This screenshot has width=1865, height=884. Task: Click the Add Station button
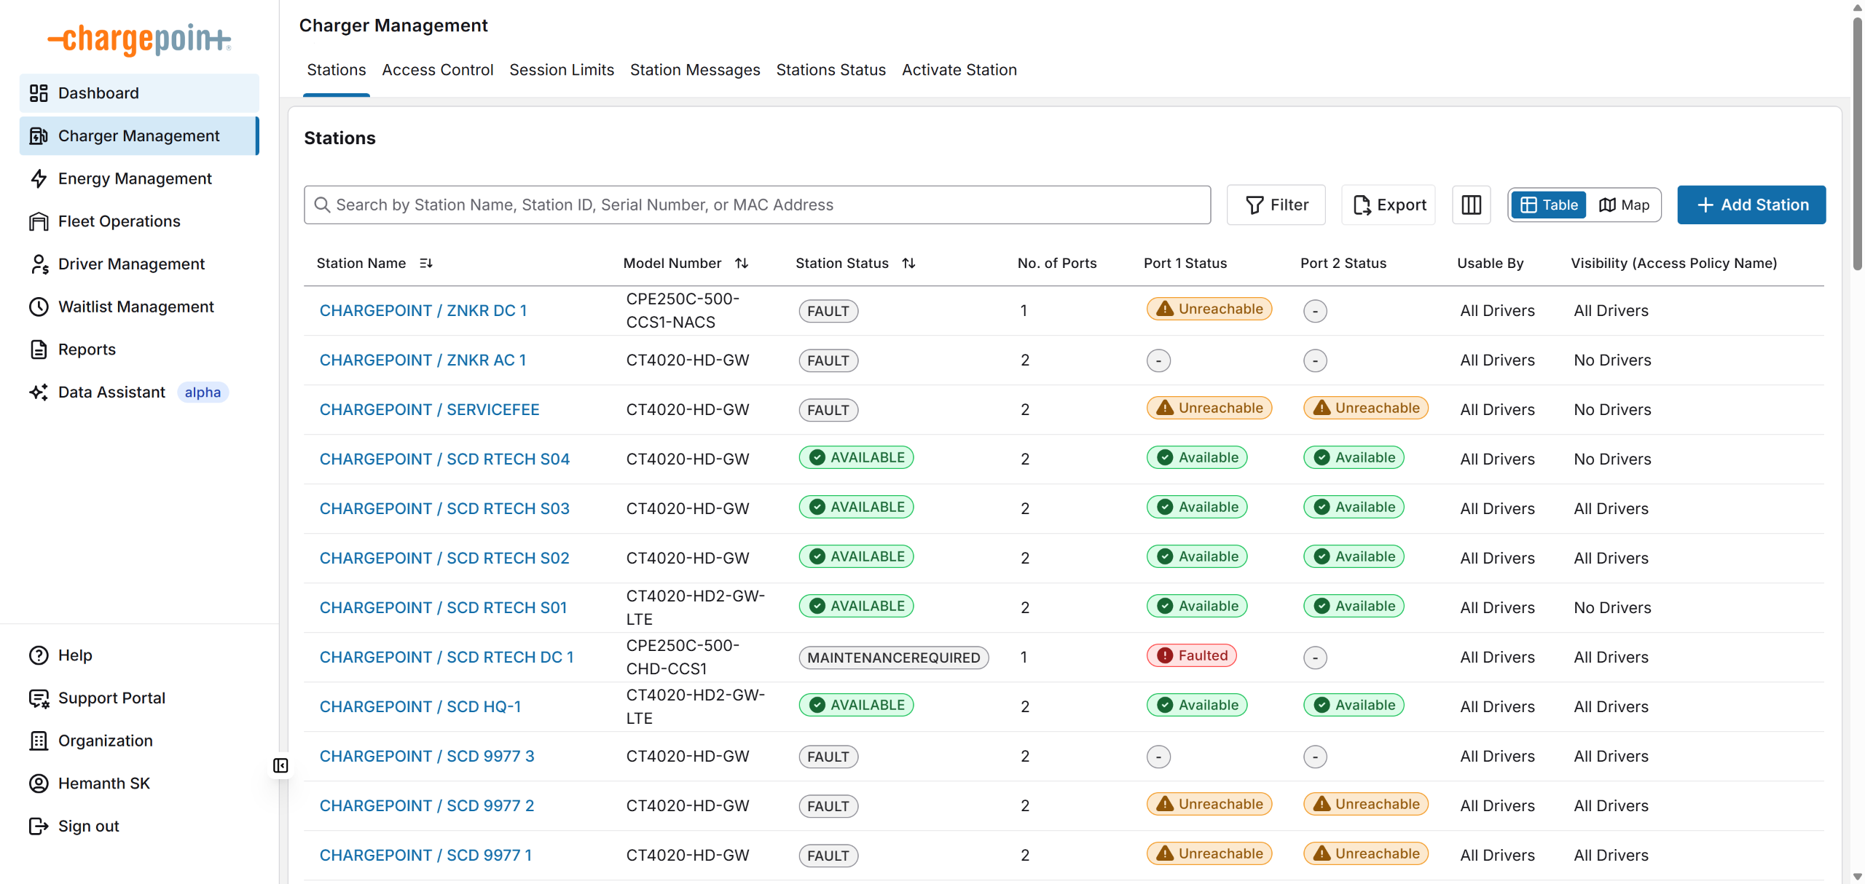(x=1751, y=205)
